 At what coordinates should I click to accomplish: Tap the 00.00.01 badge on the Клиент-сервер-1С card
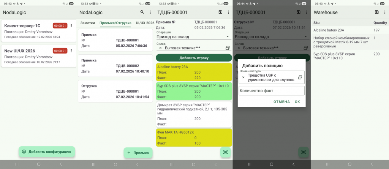(60, 25)
